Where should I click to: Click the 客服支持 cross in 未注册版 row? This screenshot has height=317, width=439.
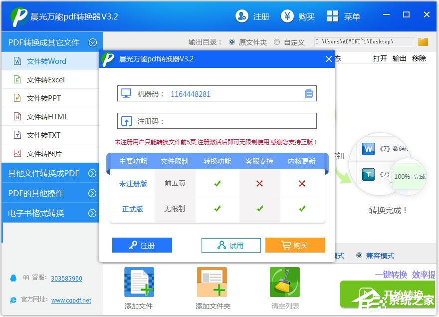[259, 184]
